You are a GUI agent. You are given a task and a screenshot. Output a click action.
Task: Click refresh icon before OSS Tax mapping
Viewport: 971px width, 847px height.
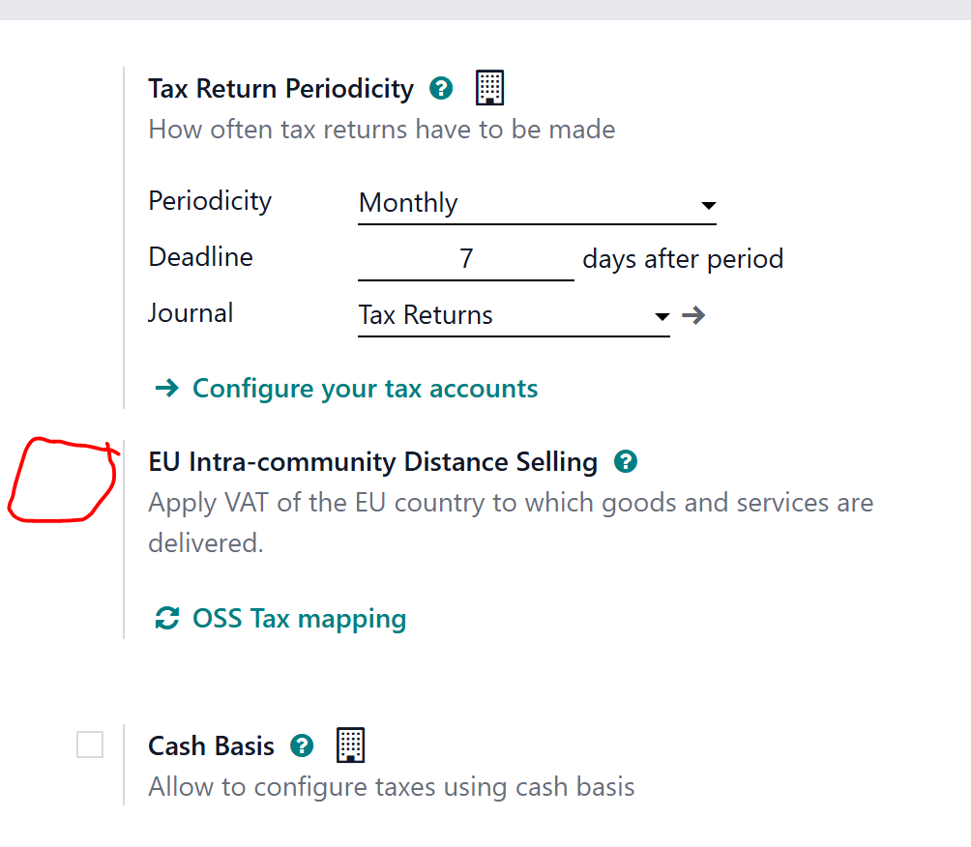167,618
